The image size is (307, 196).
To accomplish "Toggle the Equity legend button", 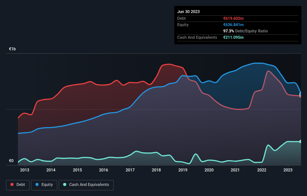I will click(x=44, y=185).
